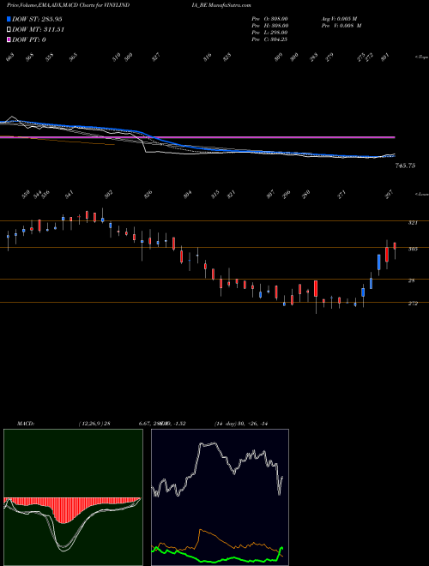This screenshot has height=566, width=429.
Task: Click the 'Pre V: 0.008 M' volume text
Action: (341, 26)
